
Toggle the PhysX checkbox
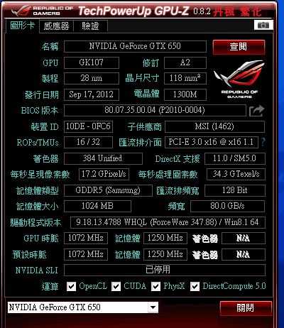pos(155,287)
